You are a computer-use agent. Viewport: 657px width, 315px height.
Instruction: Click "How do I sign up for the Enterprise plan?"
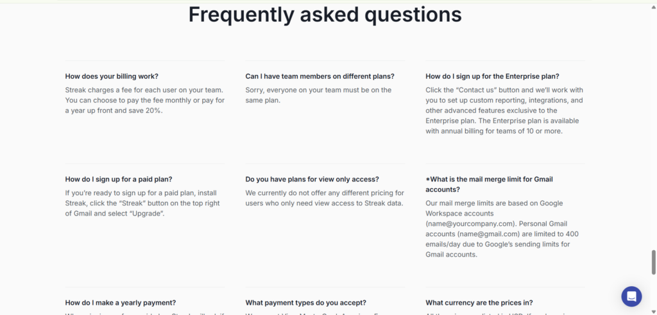(x=492, y=76)
